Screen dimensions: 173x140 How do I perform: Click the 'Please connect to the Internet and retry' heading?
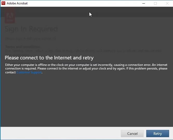(49, 58)
